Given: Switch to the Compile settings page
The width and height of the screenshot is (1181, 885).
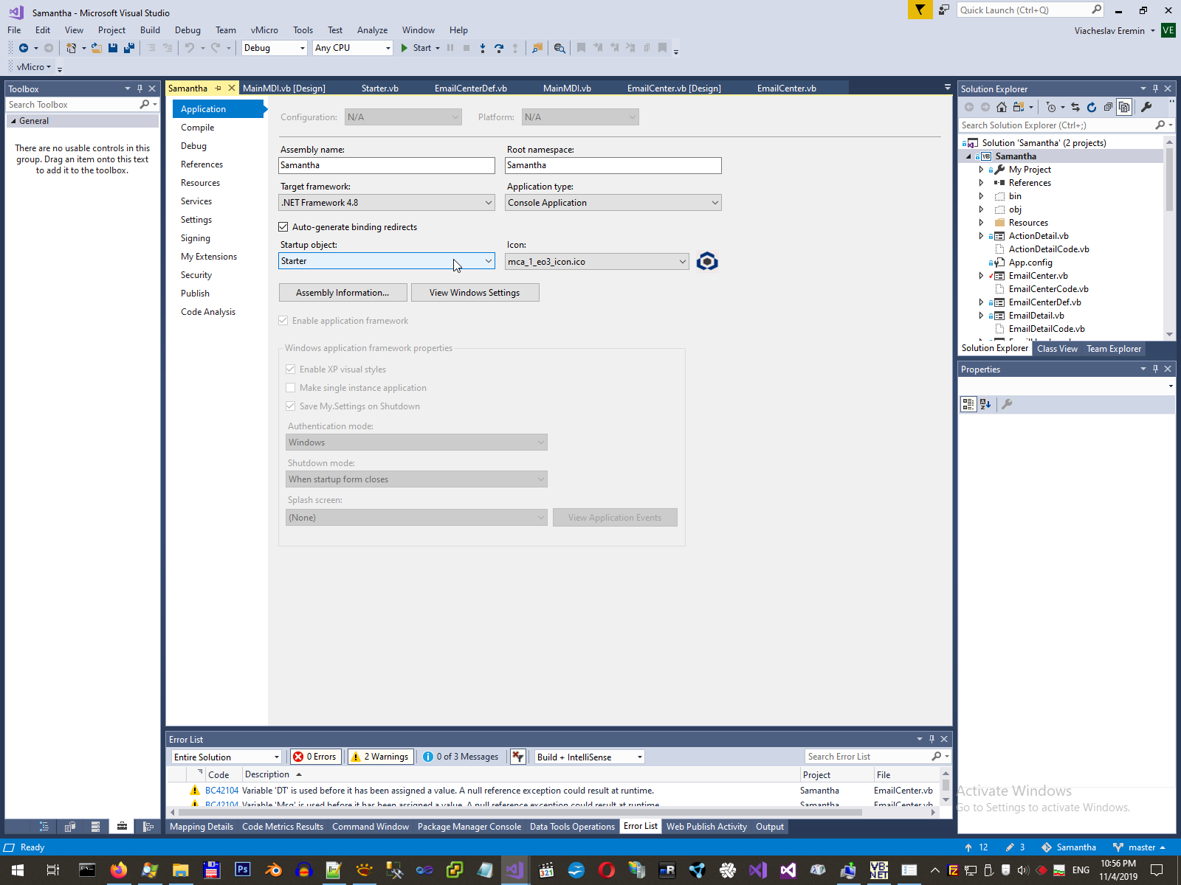Looking at the screenshot, I should (x=198, y=128).
